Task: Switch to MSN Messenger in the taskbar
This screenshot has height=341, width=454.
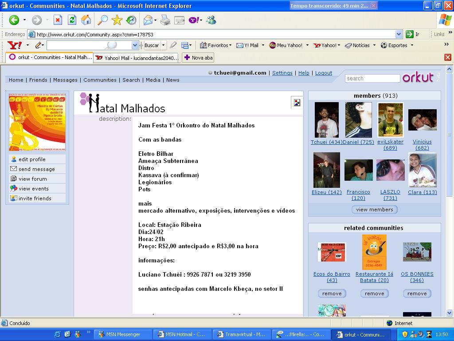Action: (x=123, y=334)
